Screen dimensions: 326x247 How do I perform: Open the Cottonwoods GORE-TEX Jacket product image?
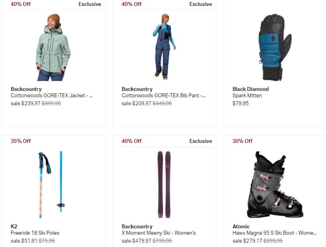point(53,47)
